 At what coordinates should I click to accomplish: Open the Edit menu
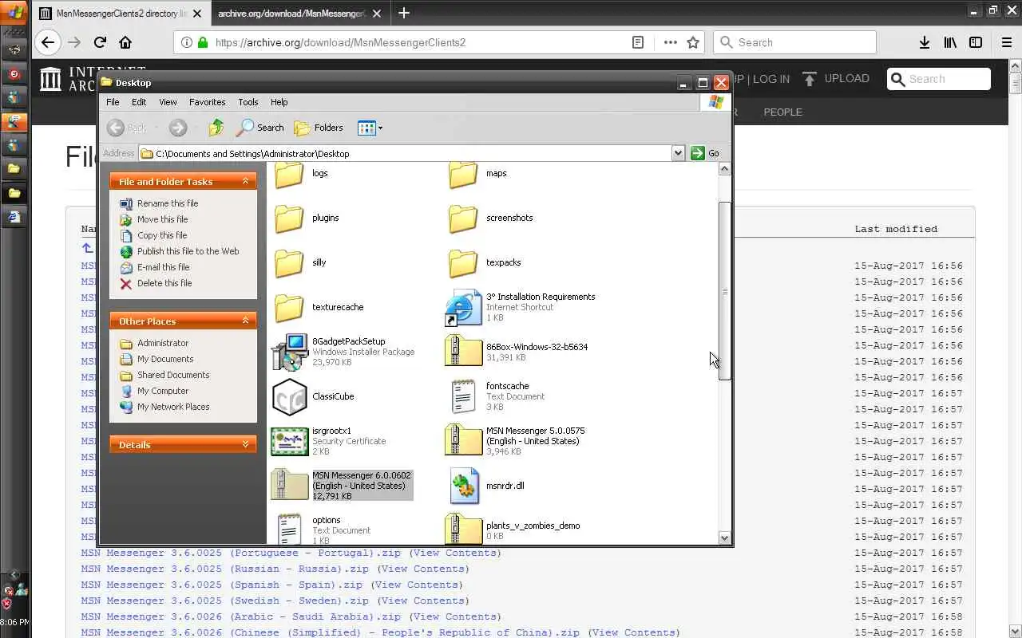(x=139, y=102)
